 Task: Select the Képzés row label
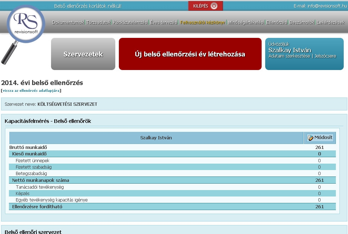click(x=22, y=194)
